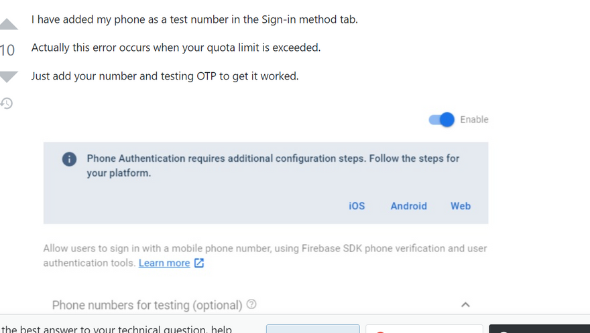590x333 pixels.
Task: Click the white button in the bottom bar
Action: 424,329
